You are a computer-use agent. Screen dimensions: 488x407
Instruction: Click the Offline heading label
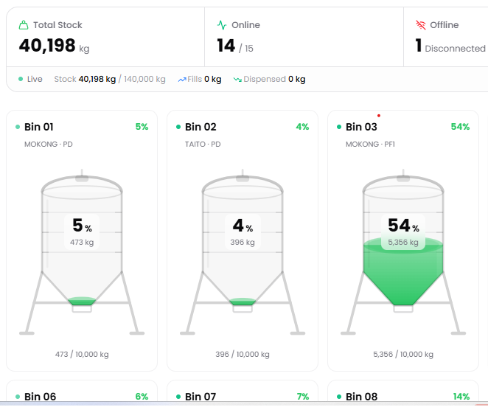(444, 25)
